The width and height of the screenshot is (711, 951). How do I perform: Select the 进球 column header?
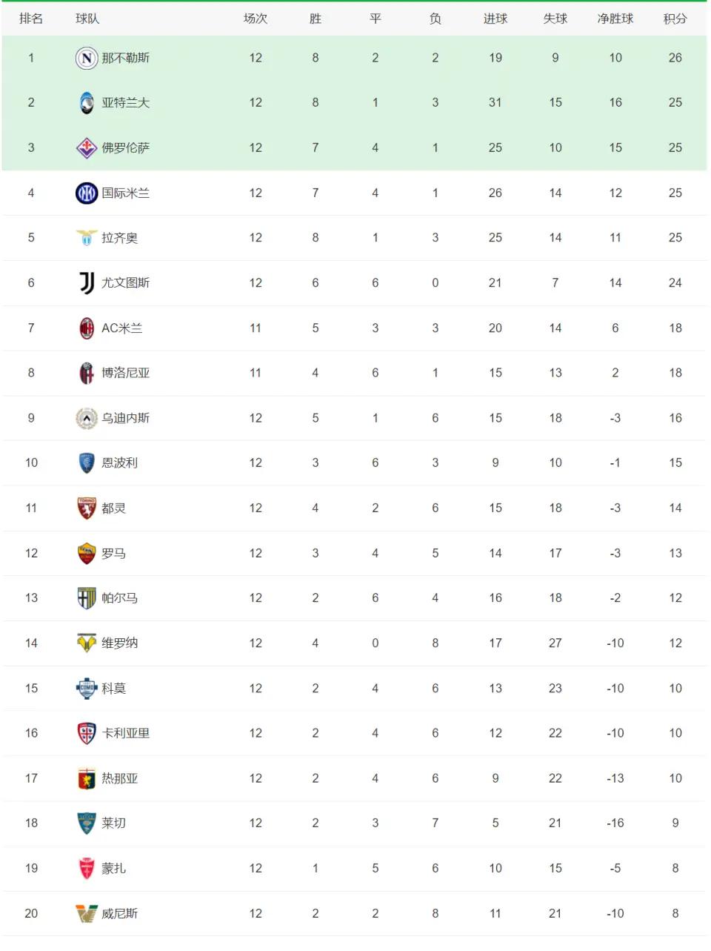tap(495, 19)
